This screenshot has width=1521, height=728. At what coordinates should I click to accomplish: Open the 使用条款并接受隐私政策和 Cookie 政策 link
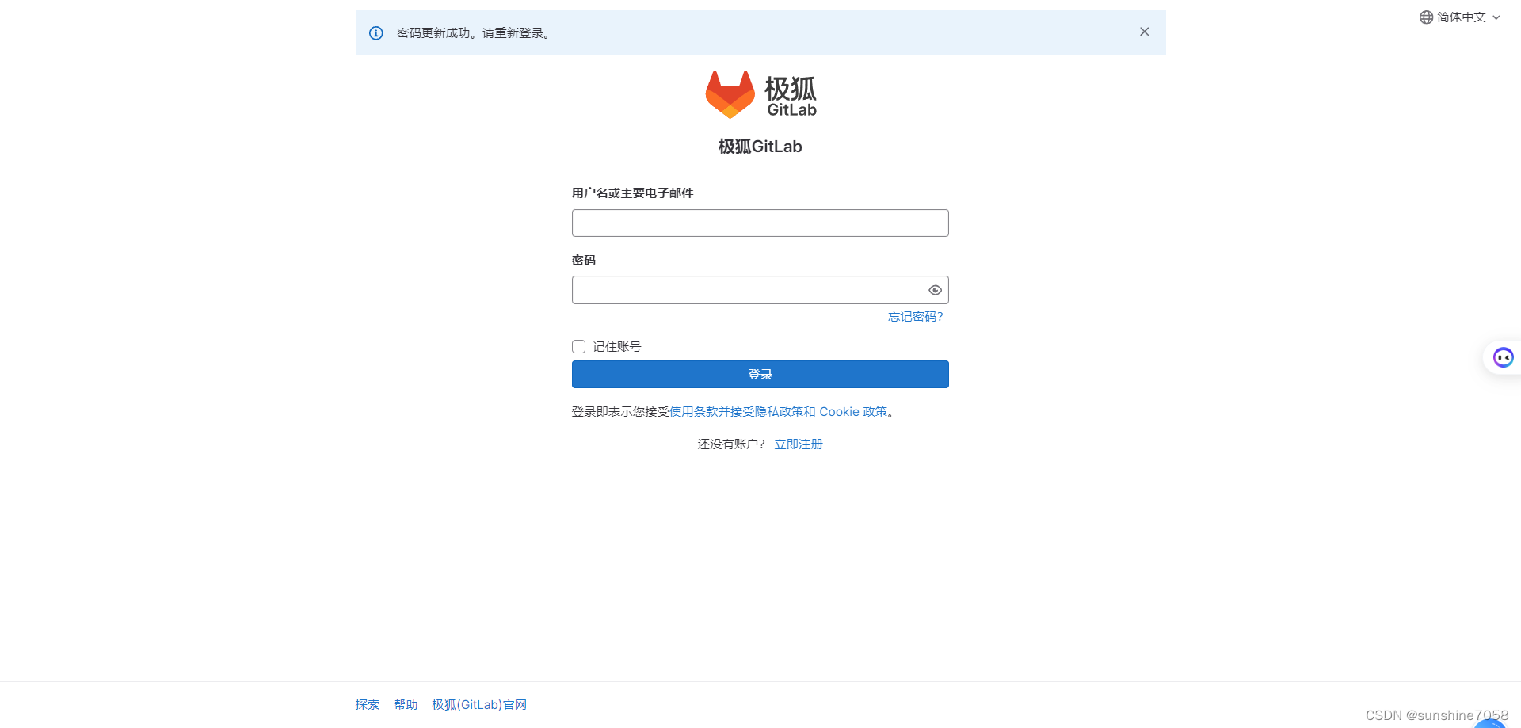779,412
